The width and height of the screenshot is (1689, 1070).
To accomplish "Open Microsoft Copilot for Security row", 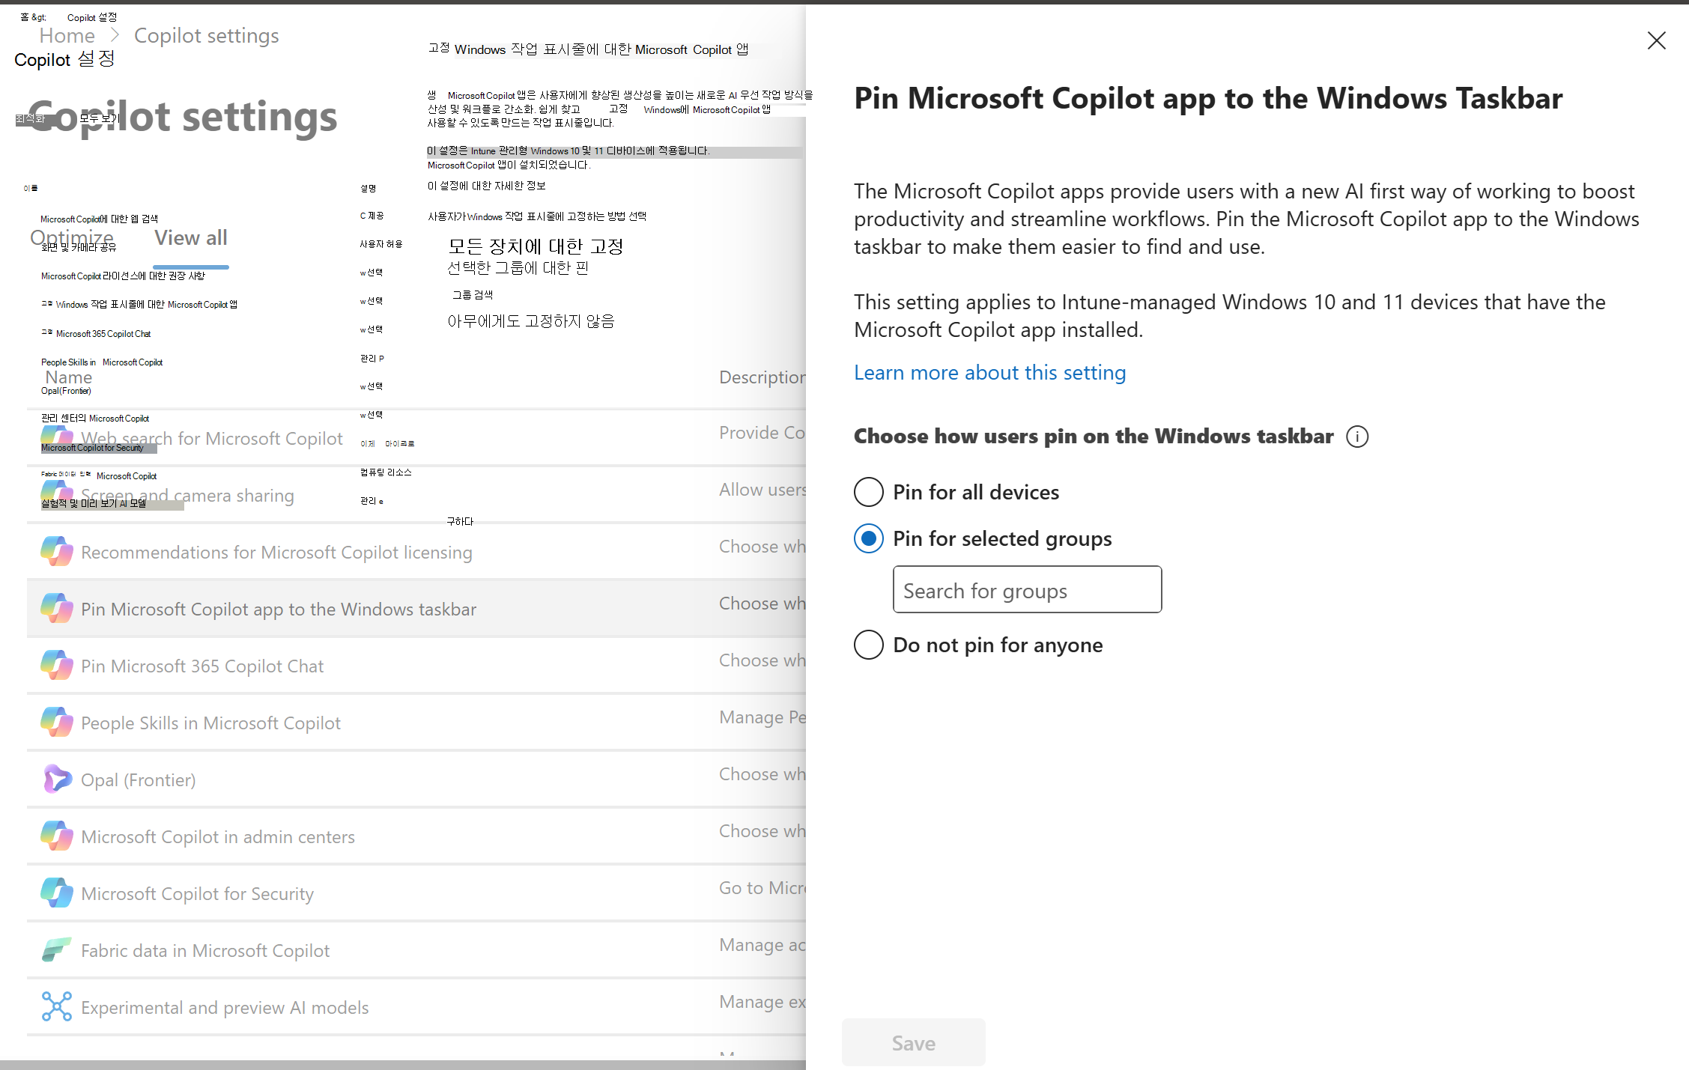I will [x=197, y=894].
